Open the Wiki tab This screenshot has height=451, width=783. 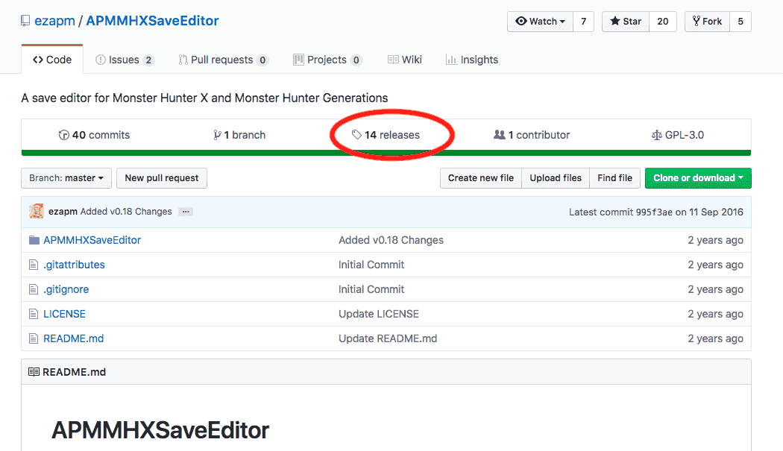pyautogui.click(x=404, y=60)
